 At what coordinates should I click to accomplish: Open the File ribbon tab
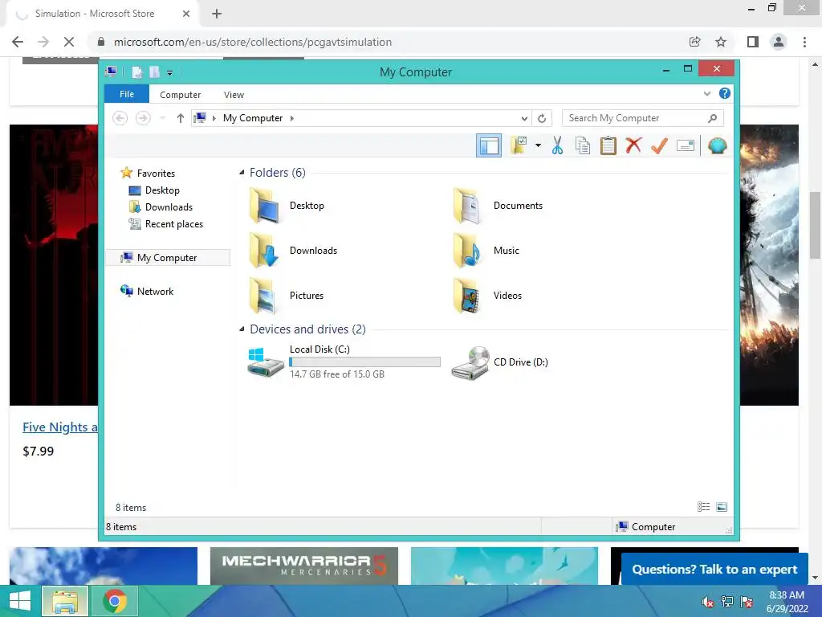[127, 94]
